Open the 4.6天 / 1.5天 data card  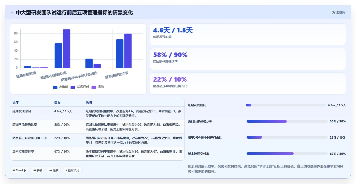click(248, 34)
